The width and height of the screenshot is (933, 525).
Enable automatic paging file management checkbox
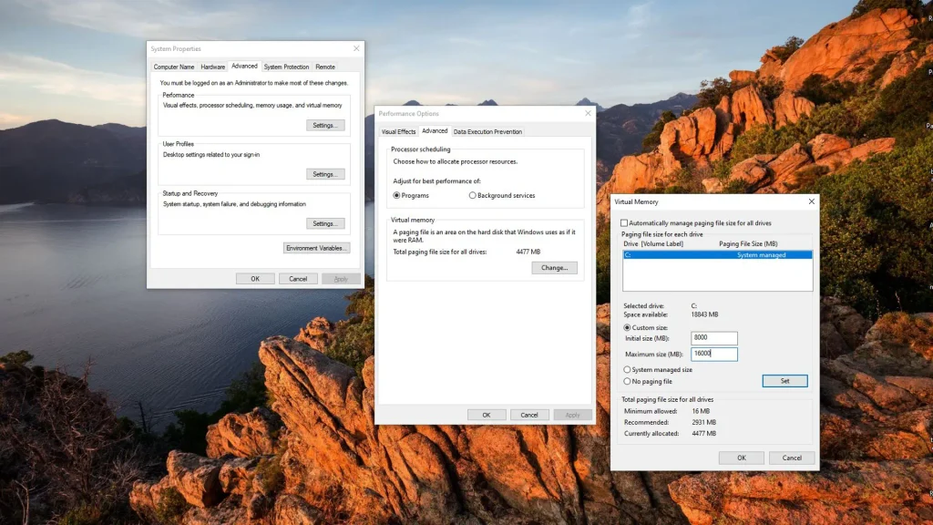click(624, 223)
